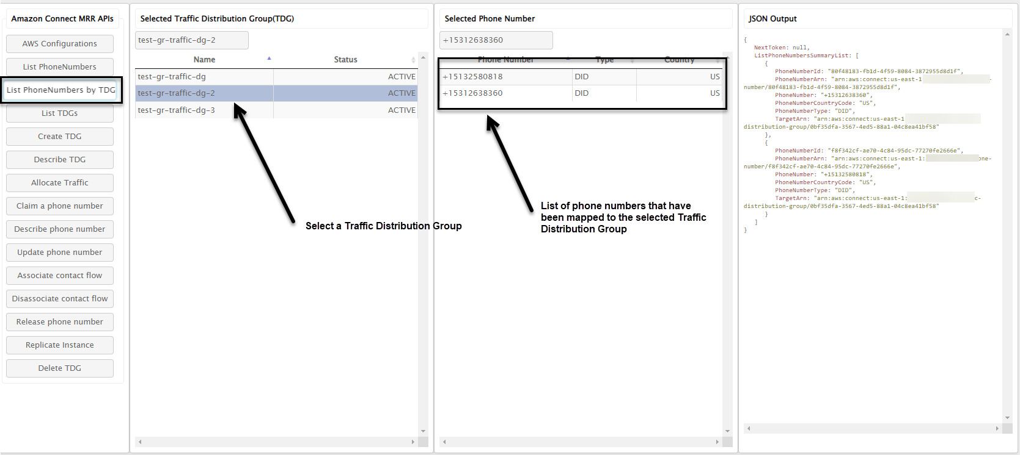Select the test-gr-traffic-dg row
Image resolution: width=1020 pixels, height=455 pixels.
point(276,77)
